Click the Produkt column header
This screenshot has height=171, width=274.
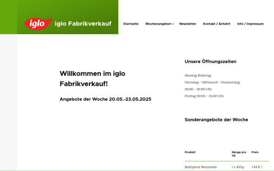(x=190, y=152)
